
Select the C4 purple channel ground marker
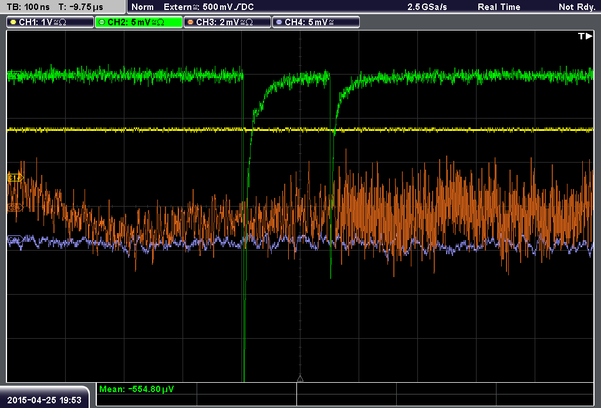[16, 240]
